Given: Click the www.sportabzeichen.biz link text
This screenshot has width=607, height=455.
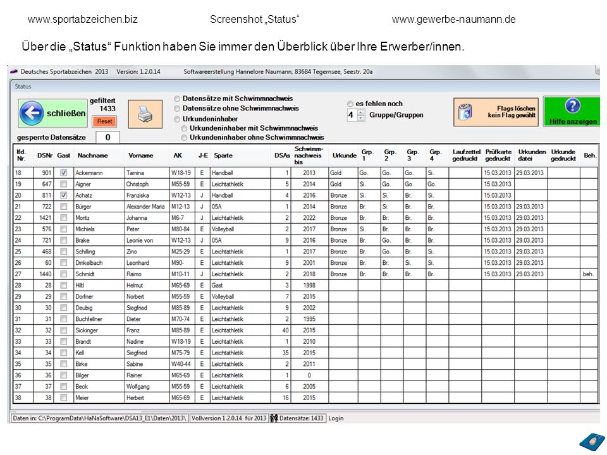Looking at the screenshot, I should coord(82,20).
